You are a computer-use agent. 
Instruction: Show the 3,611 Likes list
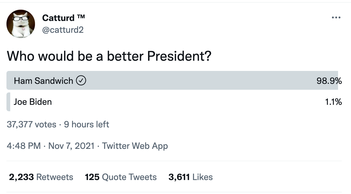point(191,177)
